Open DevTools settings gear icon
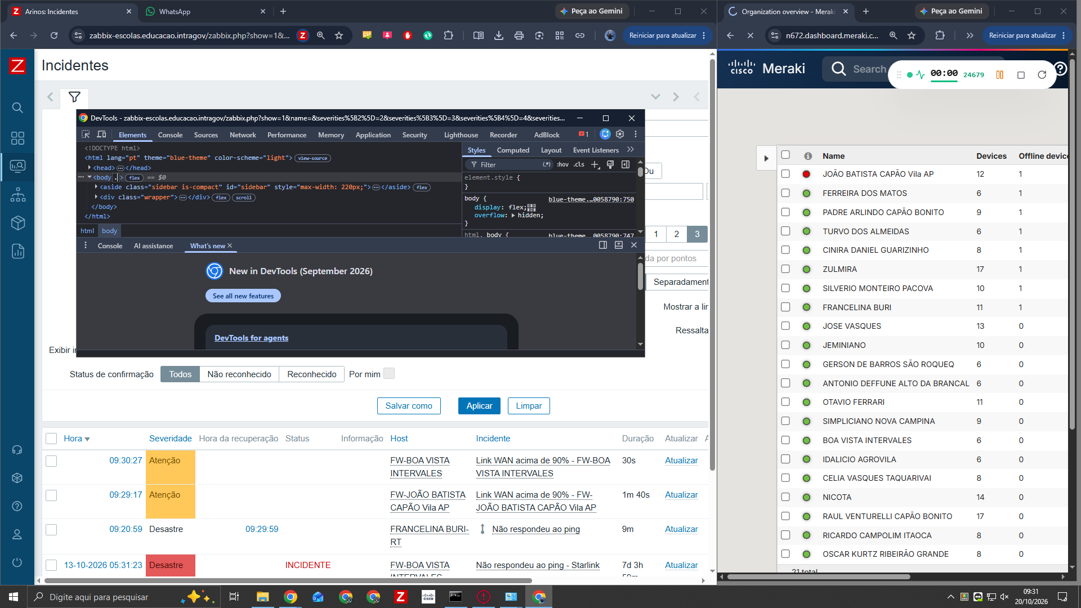The image size is (1081, 608). [620, 134]
